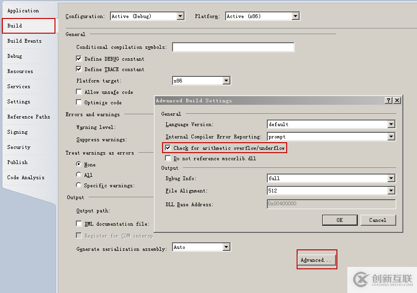Enable XML documentation file checkbox
This screenshot has height=293, width=417.
pyautogui.click(x=79, y=223)
